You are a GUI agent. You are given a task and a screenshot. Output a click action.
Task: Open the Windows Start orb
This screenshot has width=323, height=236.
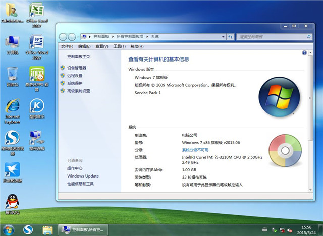click(9, 229)
